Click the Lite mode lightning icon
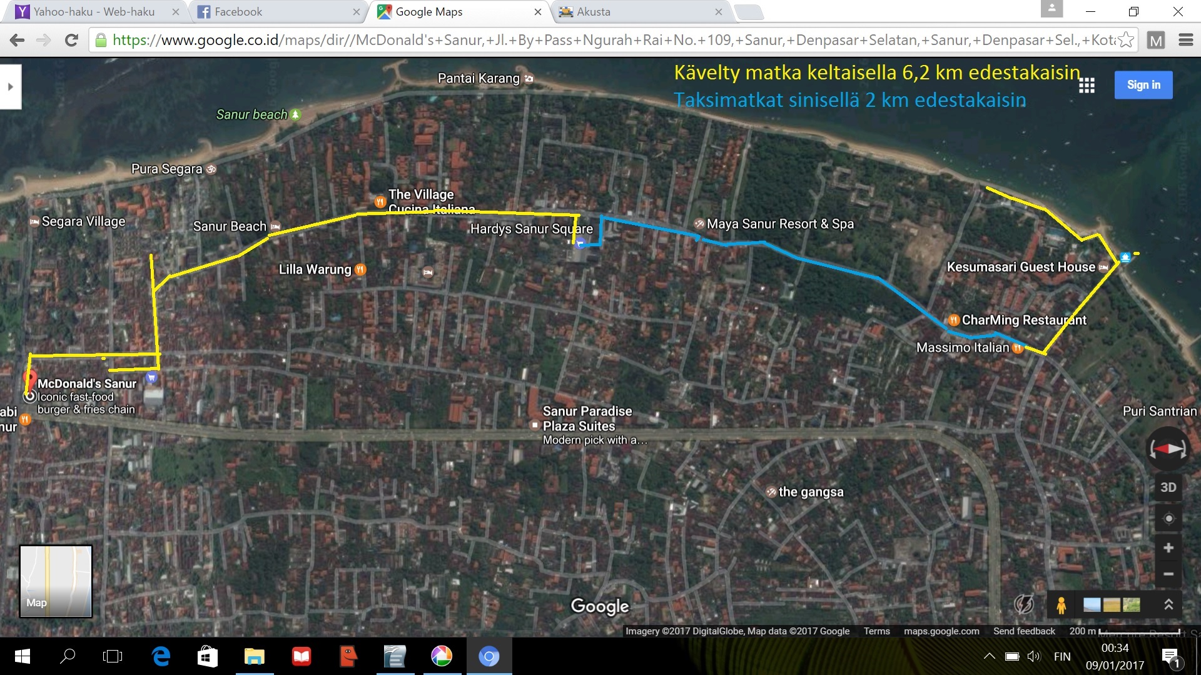Image resolution: width=1201 pixels, height=675 pixels. pos(1024,604)
